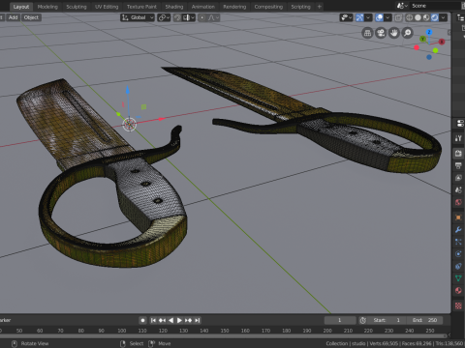Toggle viewport overlays display
The image size is (465, 348).
click(380, 17)
